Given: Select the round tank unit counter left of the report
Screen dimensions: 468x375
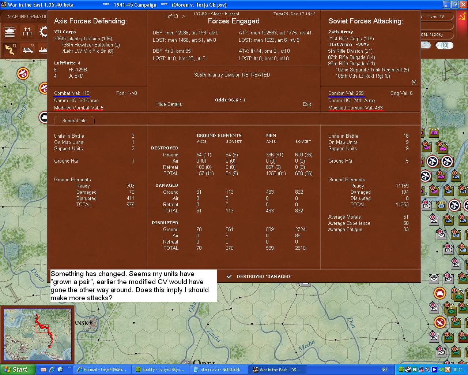Looking at the screenshot, I should coord(43,117).
